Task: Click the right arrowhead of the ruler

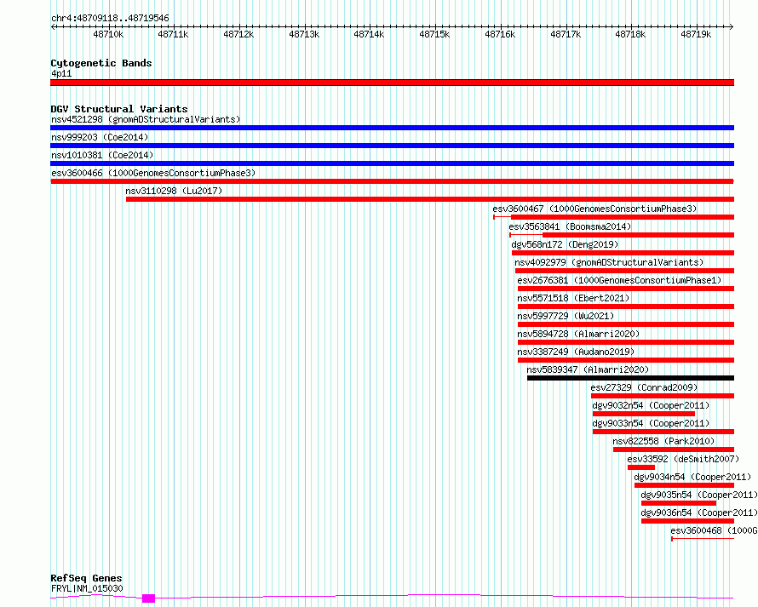Action: click(732, 26)
